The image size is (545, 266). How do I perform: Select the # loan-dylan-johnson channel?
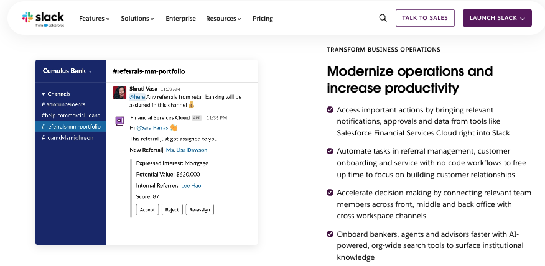pyautogui.click(x=67, y=138)
